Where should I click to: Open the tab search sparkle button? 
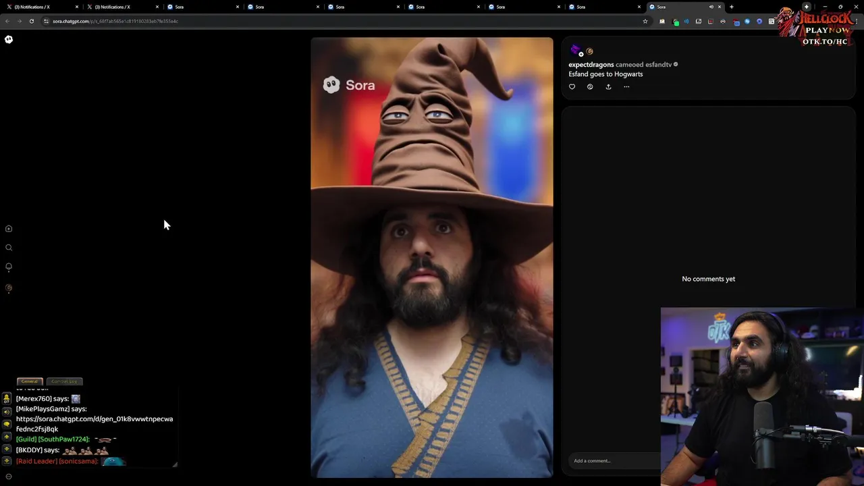807,7
